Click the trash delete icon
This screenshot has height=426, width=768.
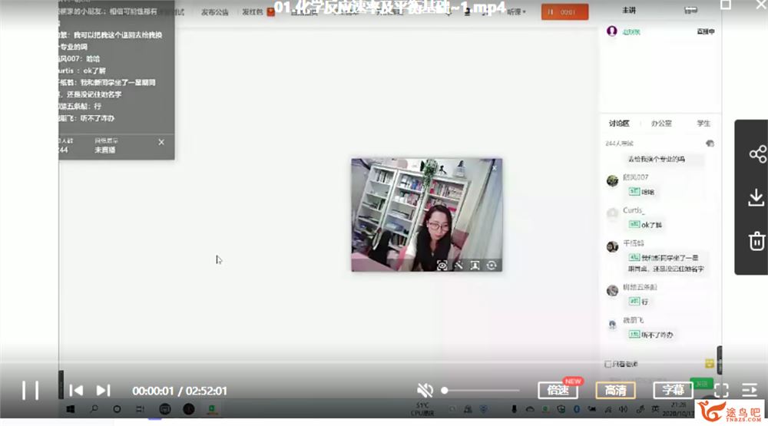756,240
